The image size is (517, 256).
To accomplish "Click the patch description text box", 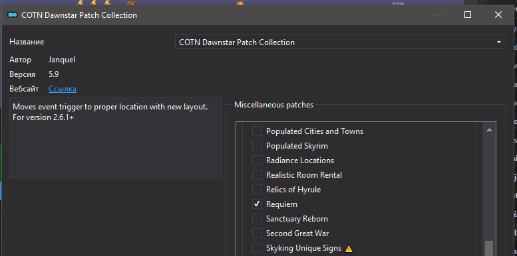I will (x=116, y=138).
